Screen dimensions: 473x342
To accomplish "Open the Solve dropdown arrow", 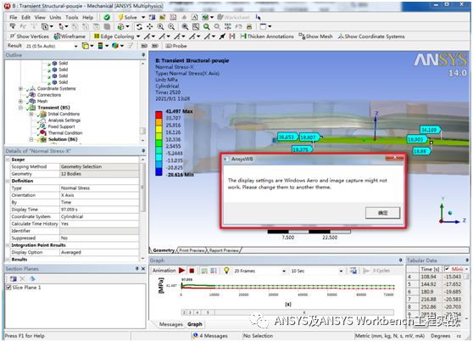I will (143, 17).
